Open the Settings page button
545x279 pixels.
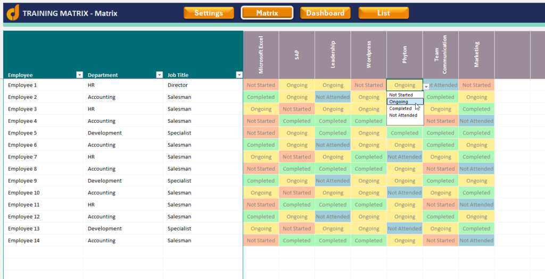pos(209,13)
